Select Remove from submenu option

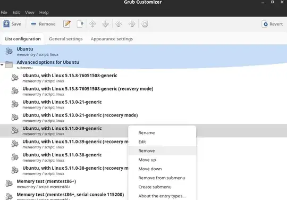tap(162, 178)
